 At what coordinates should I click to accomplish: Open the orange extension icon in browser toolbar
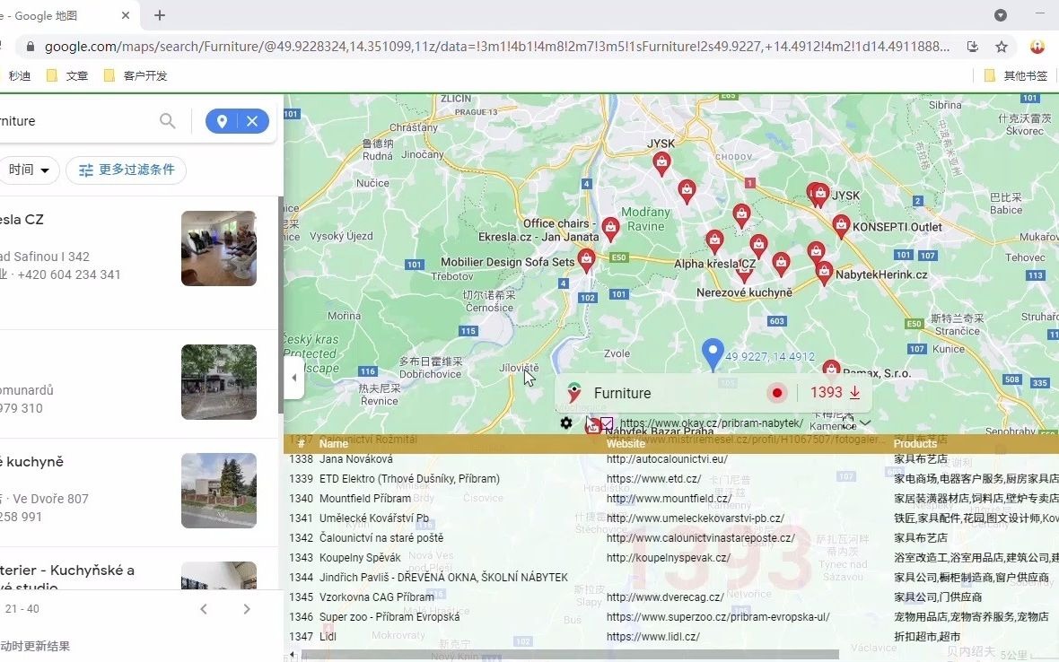point(1037,46)
